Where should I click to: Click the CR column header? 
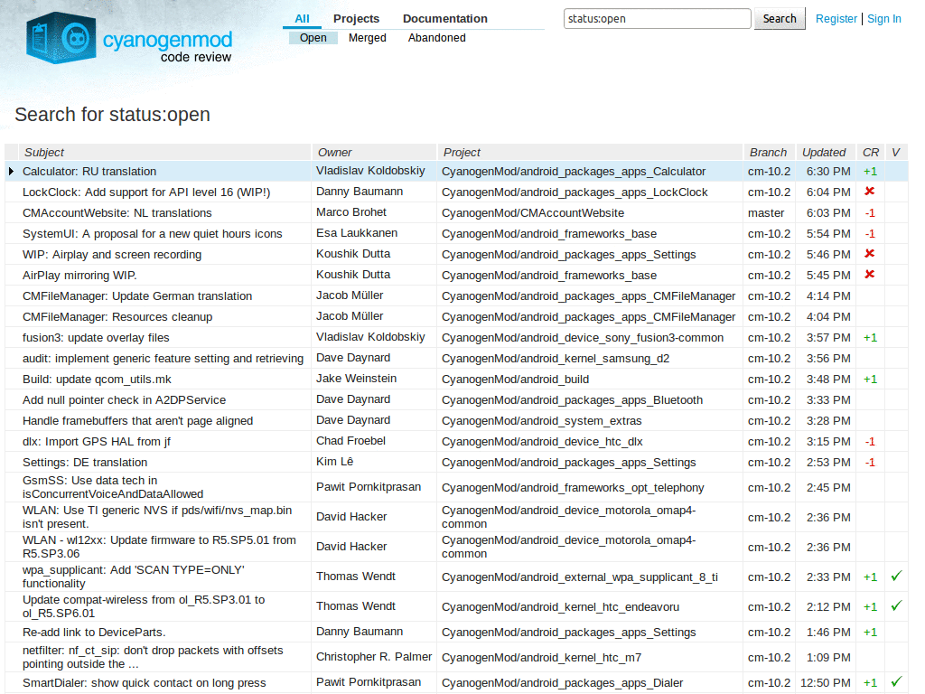pos(871,152)
